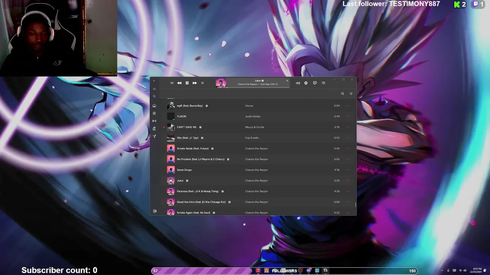Open more options for War row
The width and height of the screenshot is (490, 275).
[x=348, y=138]
